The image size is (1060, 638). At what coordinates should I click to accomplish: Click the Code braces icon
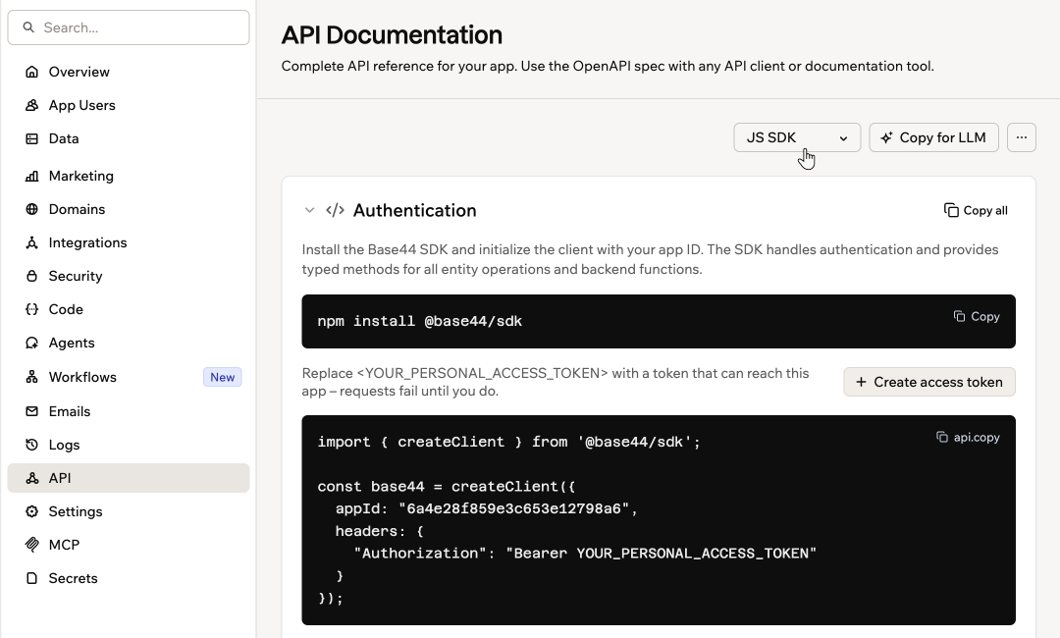[31, 309]
